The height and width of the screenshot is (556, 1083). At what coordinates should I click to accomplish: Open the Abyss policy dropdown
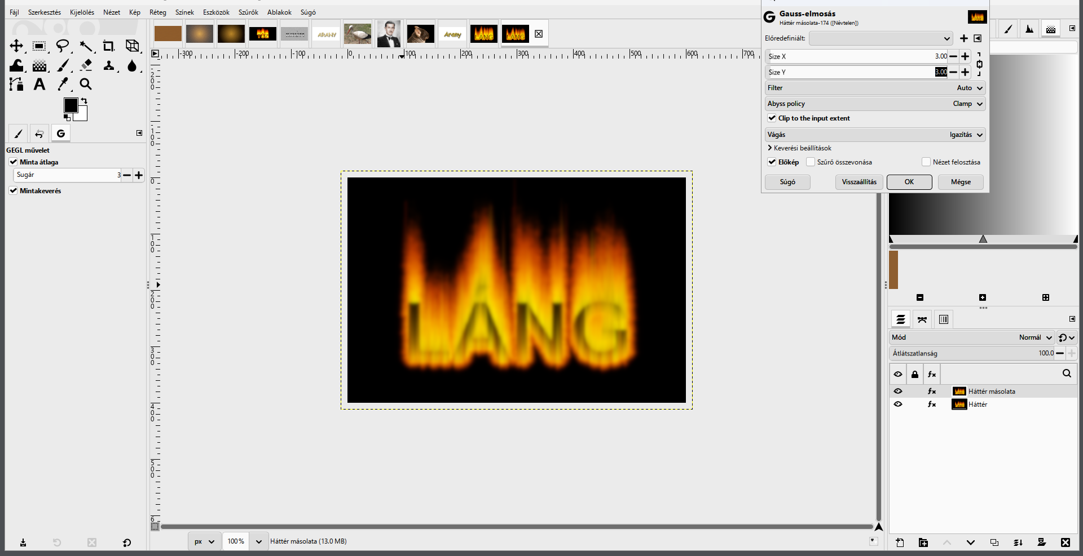tap(875, 104)
